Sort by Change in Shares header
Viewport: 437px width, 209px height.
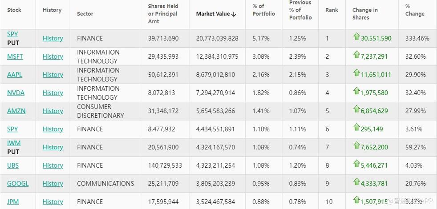point(365,14)
